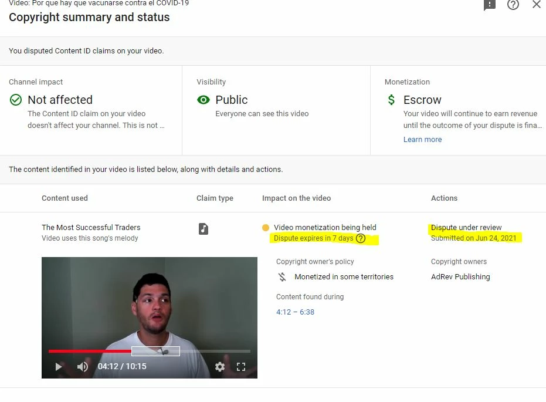546x402 pixels.
Task: Click the 'Not affected' channel impact heading
Action: click(60, 100)
